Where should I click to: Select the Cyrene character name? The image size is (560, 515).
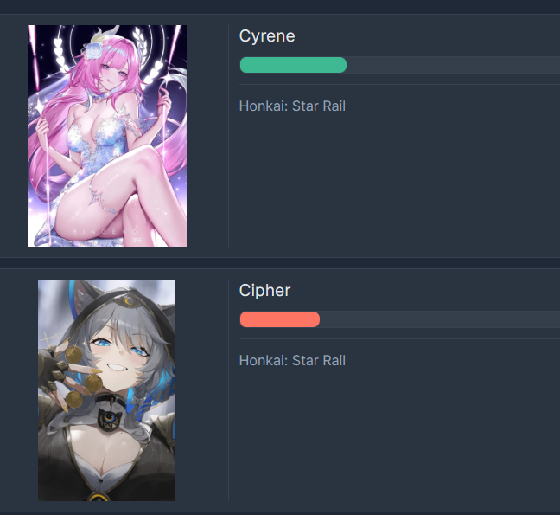pos(267,35)
